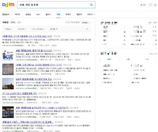Viewport: 158px width, 132px height.
Task: Sort results by 최신
Action: point(19,22)
